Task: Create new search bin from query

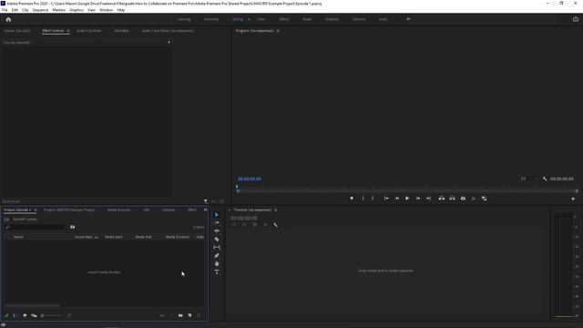Action: 73,227
